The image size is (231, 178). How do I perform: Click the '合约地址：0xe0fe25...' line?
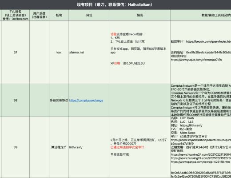[x=201, y=53]
